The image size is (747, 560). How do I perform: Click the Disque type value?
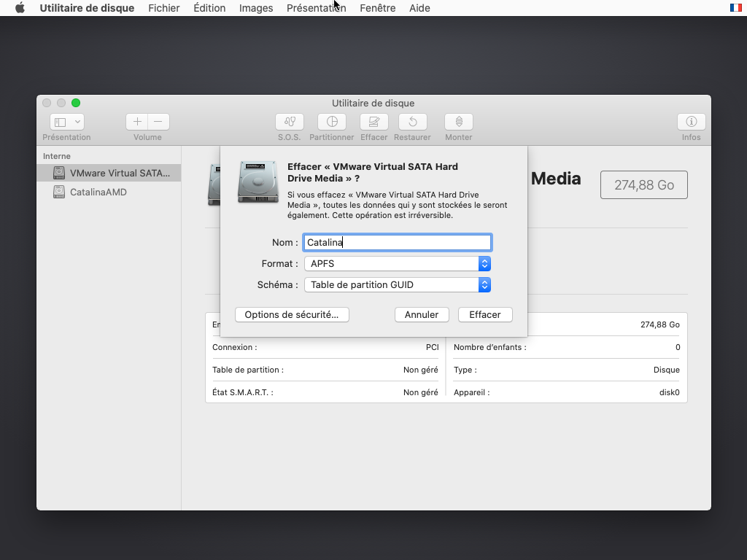tap(667, 370)
